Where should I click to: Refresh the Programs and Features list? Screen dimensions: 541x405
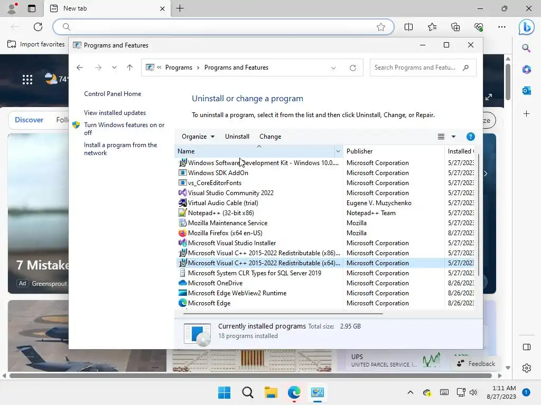click(x=352, y=68)
